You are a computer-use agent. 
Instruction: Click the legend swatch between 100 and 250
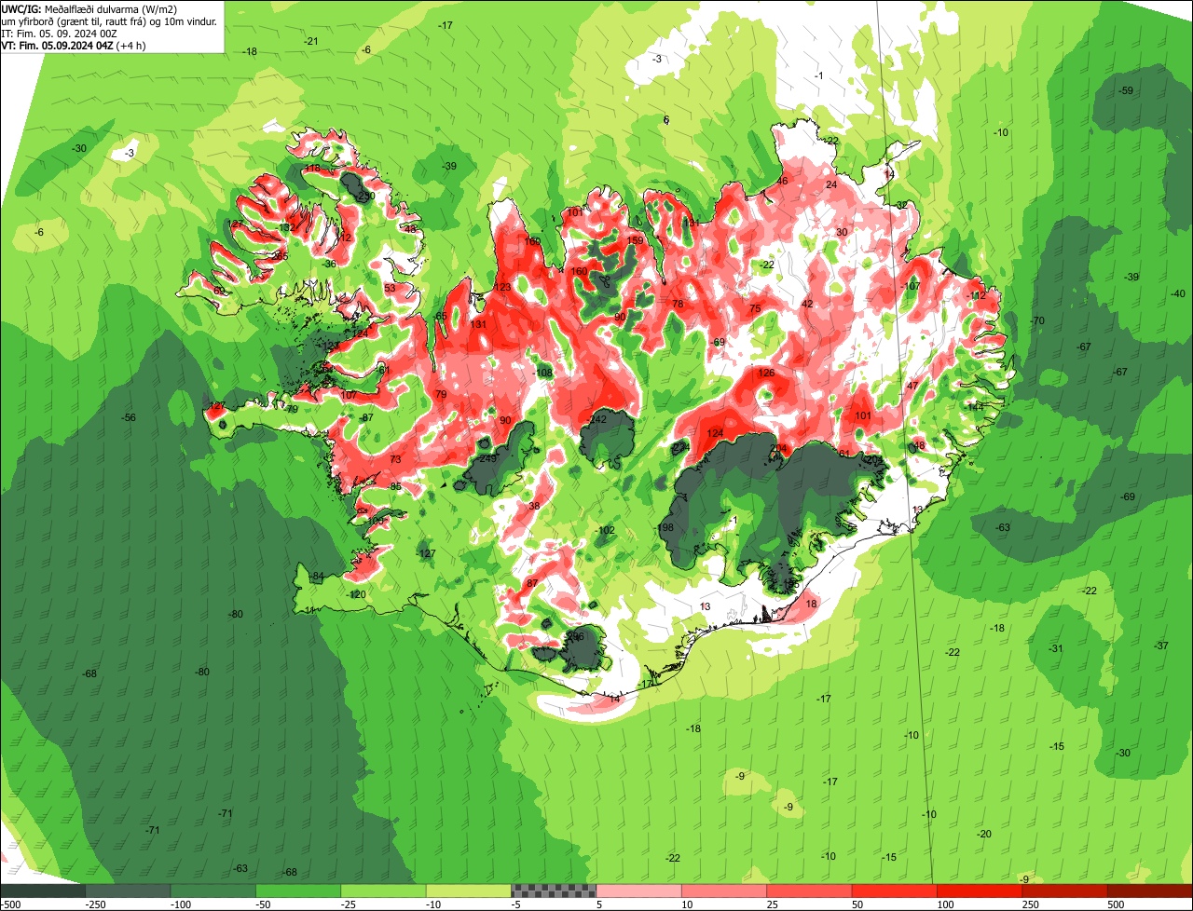click(x=980, y=891)
